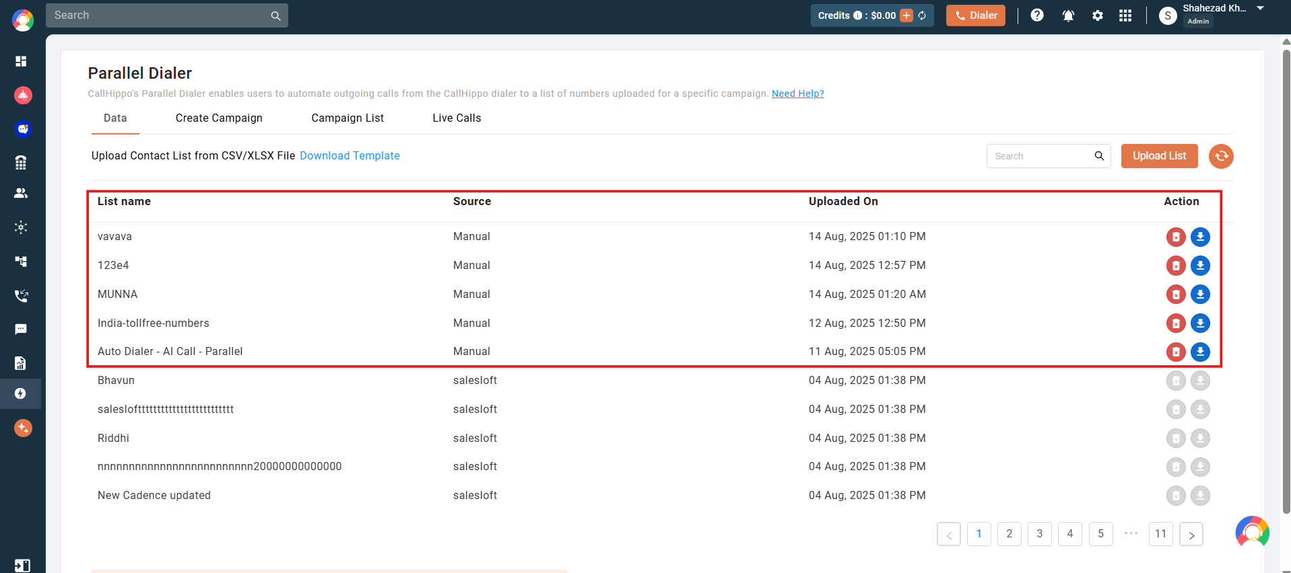Screen dimensions: 1291x573
Task: Click the Bhavun list name
Action: coord(116,381)
